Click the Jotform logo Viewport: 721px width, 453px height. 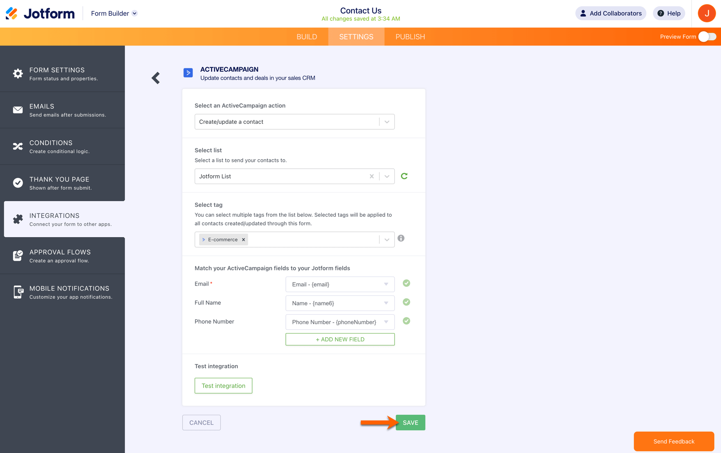pos(40,14)
